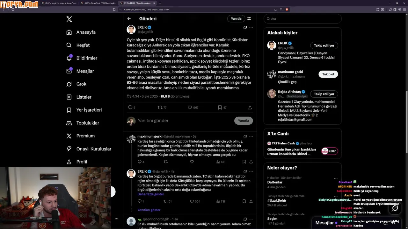
Task: Open the Daltonlar trending topic
Action: click(275, 182)
